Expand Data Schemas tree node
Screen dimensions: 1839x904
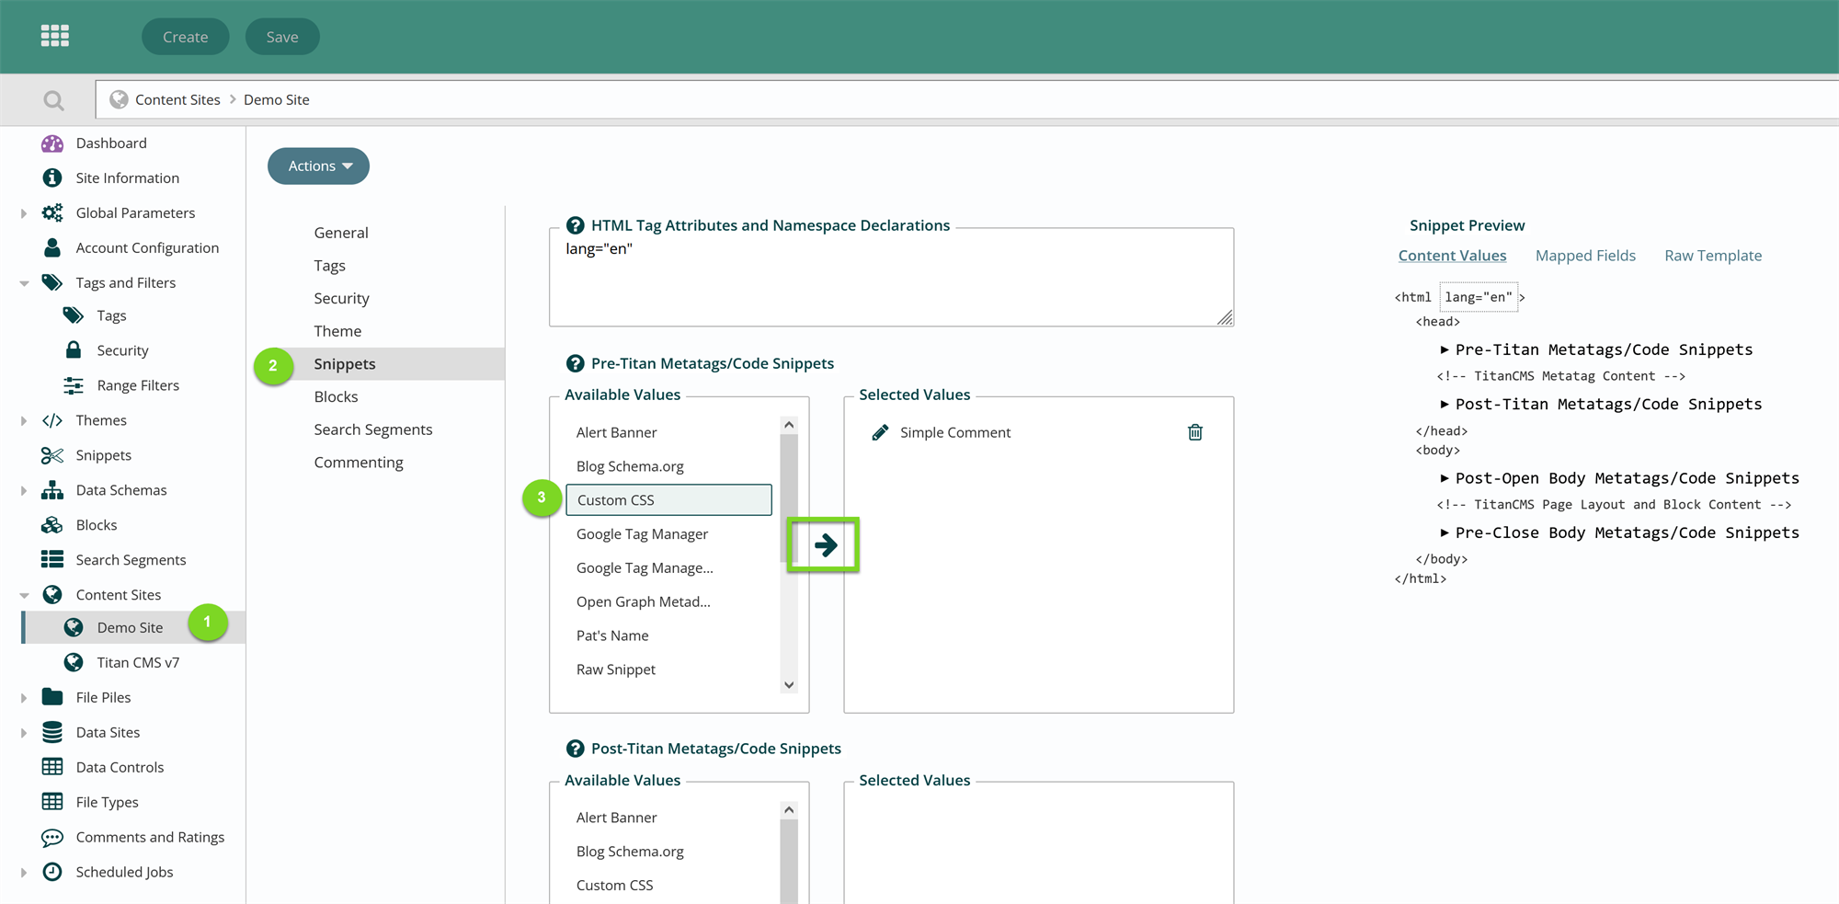(24, 491)
